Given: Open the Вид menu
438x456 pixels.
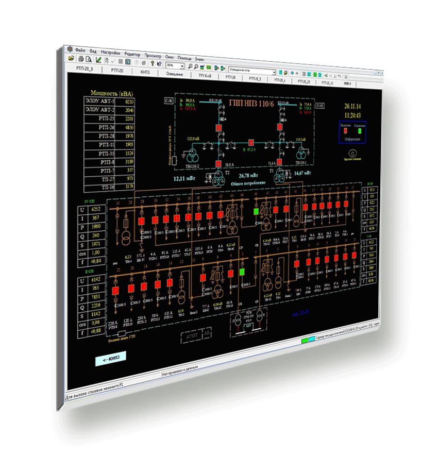Looking at the screenshot, I should click(93, 51).
